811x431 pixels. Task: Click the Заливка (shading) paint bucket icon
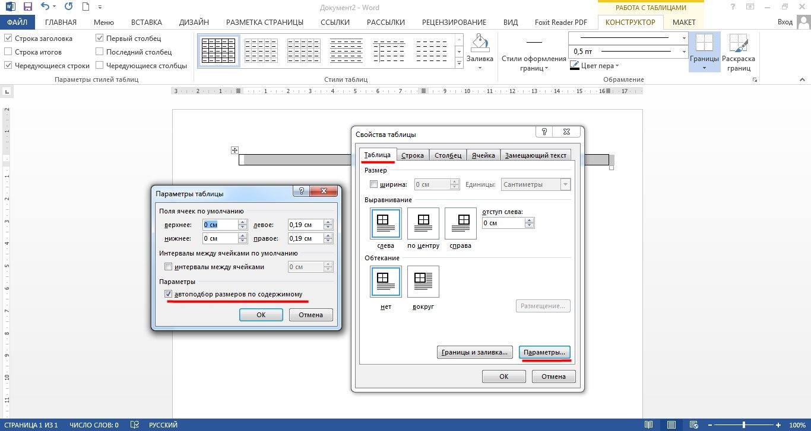480,44
